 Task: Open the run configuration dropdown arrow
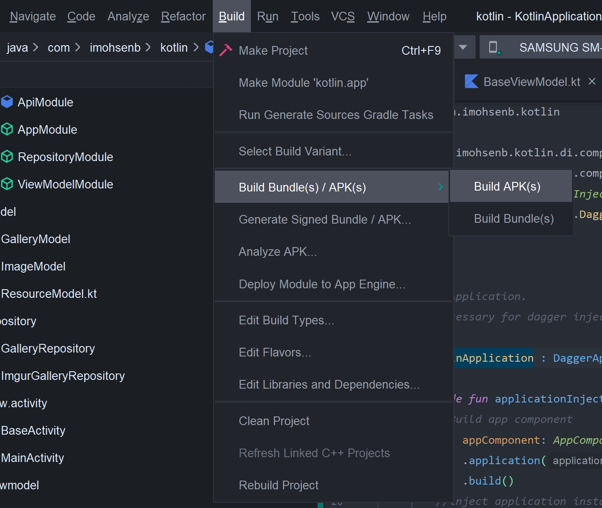(463, 47)
